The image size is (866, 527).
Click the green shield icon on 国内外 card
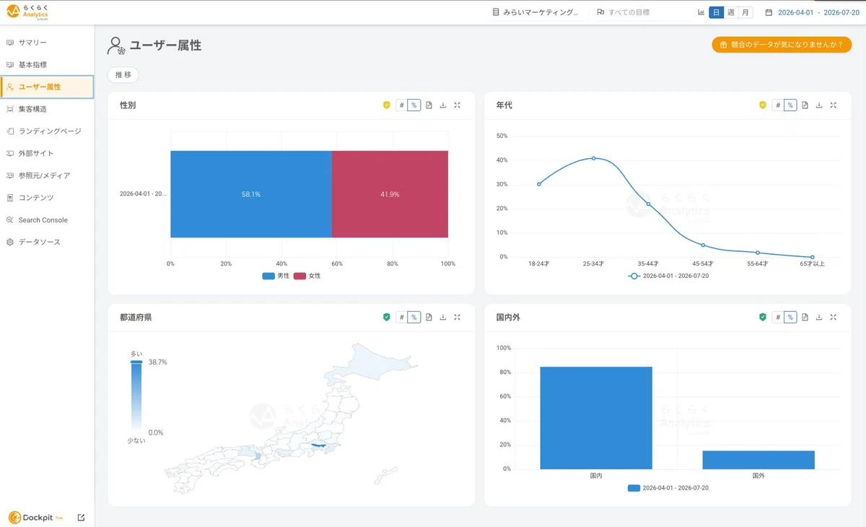click(x=763, y=317)
